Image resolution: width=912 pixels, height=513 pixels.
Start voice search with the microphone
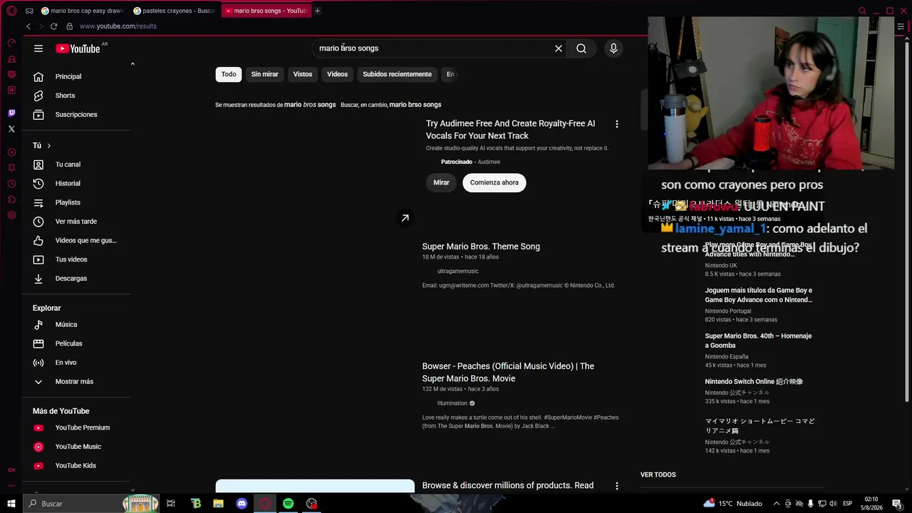pos(613,48)
